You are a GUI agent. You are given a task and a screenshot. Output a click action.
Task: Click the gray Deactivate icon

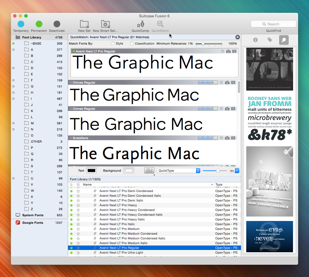coord(57,24)
